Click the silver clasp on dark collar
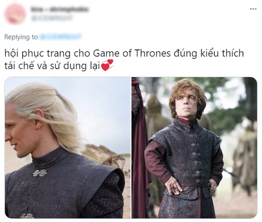 [40, 173]
